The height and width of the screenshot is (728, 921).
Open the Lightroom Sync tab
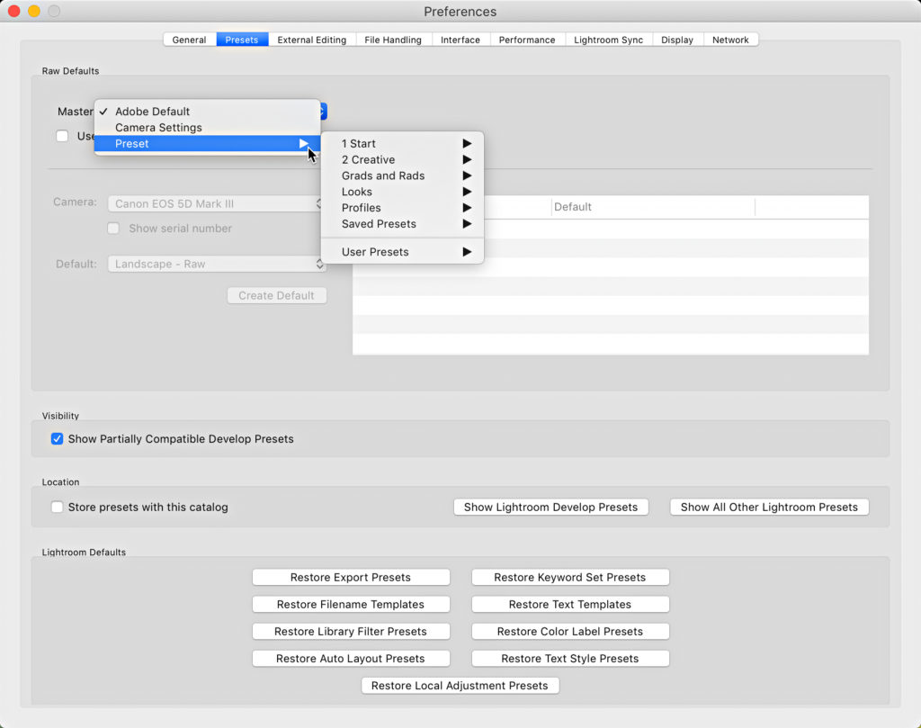coord(609,40)
